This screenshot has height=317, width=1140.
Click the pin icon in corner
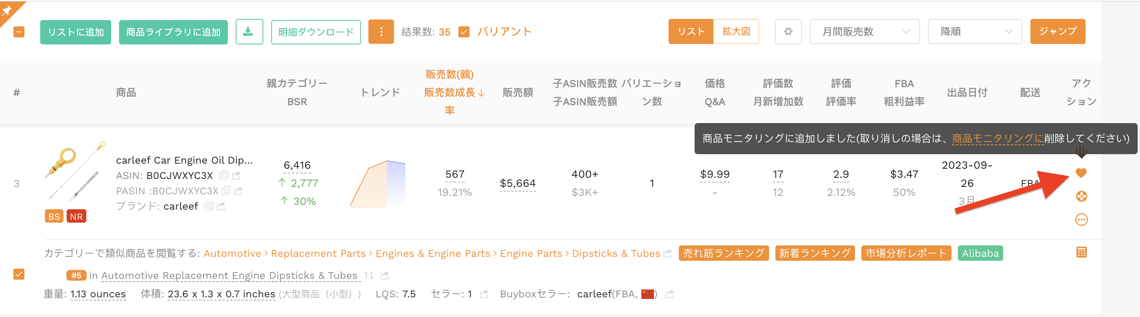pyautogui.click(x=7, y=10)
